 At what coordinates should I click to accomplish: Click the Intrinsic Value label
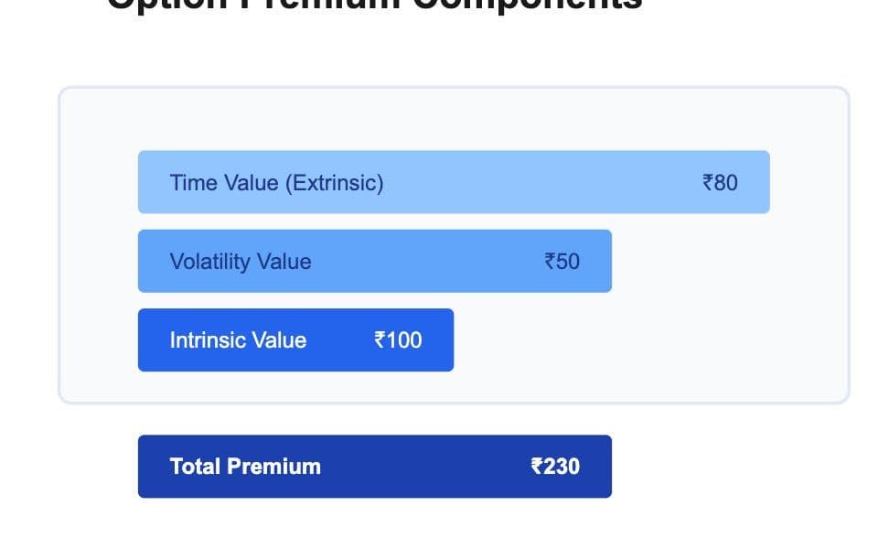tap(238, 340)
